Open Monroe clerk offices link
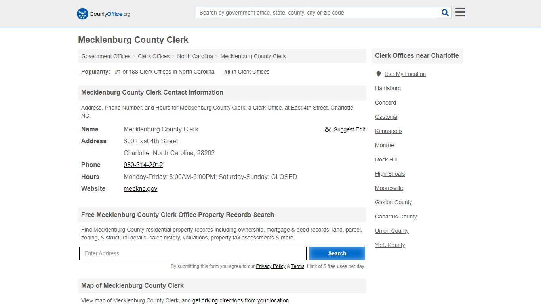Viewport: 541px width, 304px height. [x=384, y=145]
